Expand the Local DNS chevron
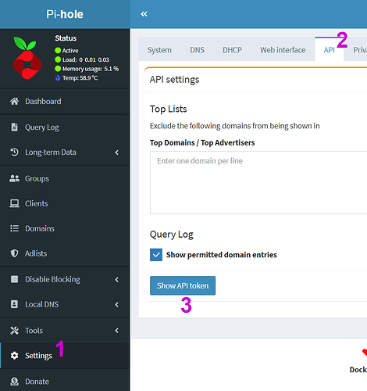367x391 pixels. click(x=116, y=304)
